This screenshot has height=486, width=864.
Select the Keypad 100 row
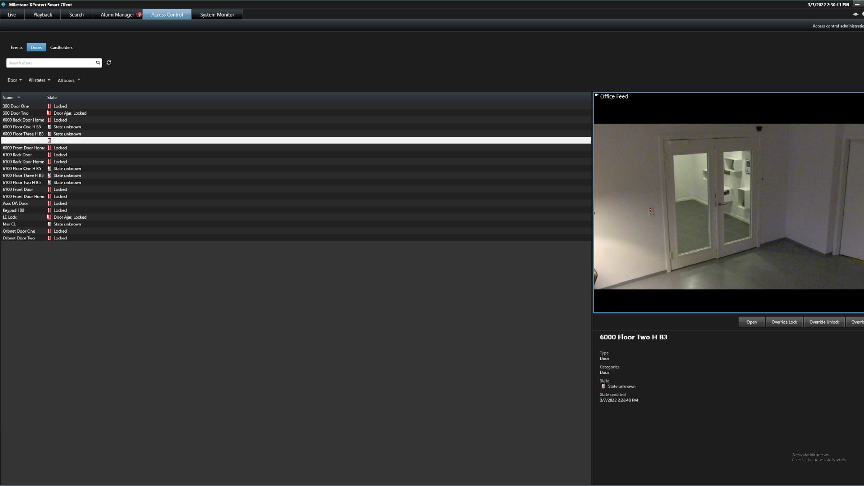click(296, 210)
